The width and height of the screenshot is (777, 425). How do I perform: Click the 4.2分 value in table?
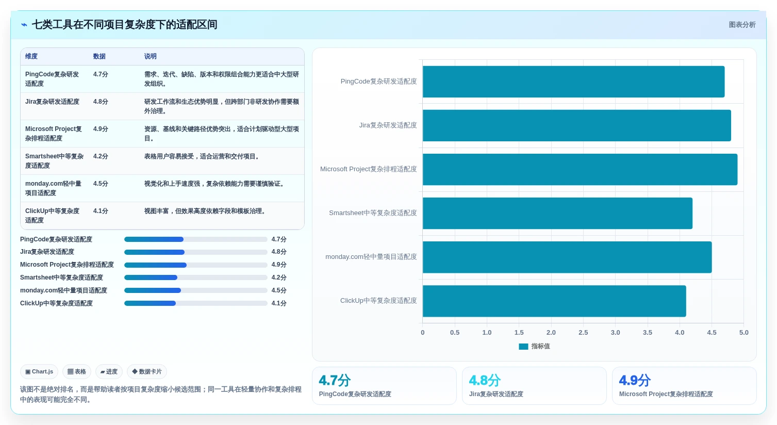point(101,156)
